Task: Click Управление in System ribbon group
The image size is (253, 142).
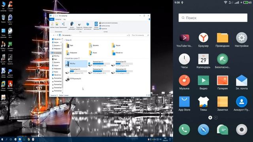Action: (103, 29)
